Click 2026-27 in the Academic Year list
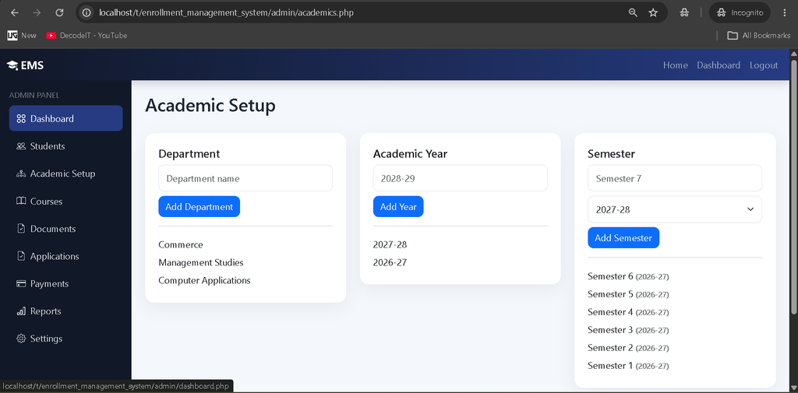 click(390, 263)
